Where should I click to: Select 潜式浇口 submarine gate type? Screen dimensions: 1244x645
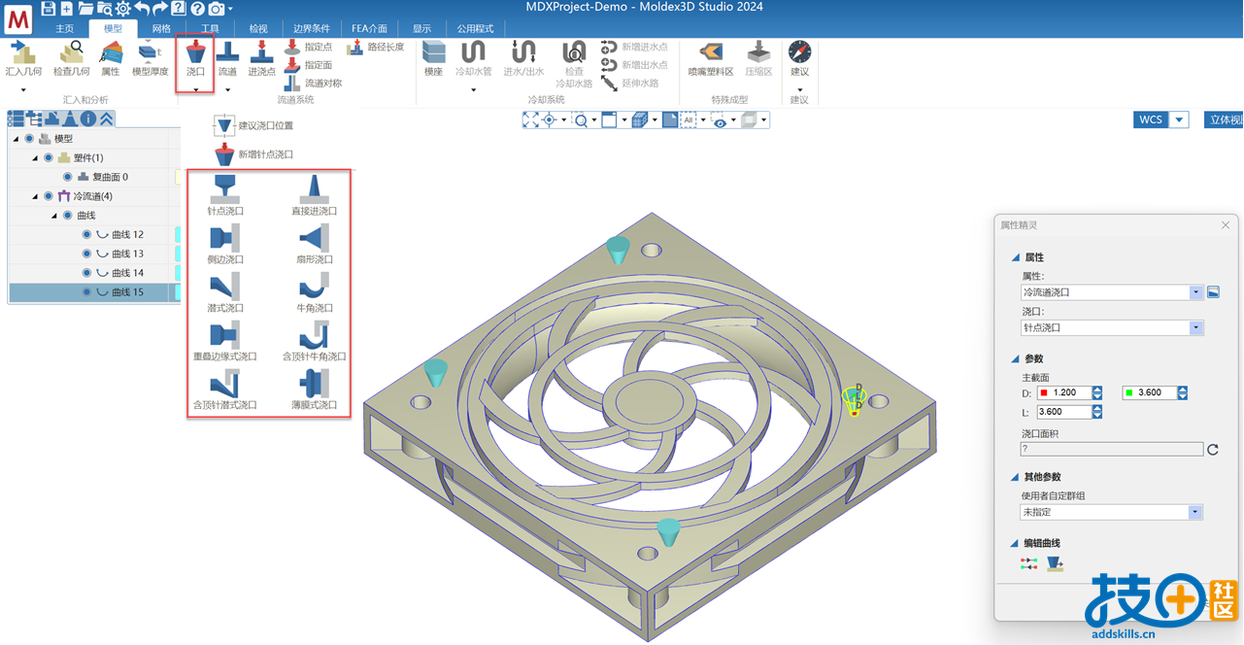click(x=225, y=292)
